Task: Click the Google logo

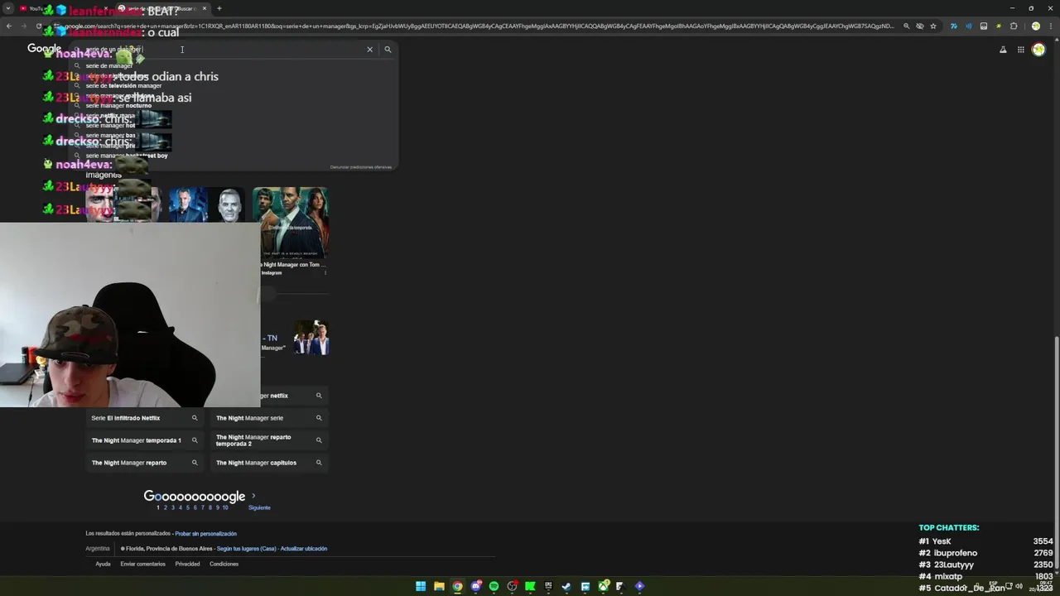Action: coord(44,50)
